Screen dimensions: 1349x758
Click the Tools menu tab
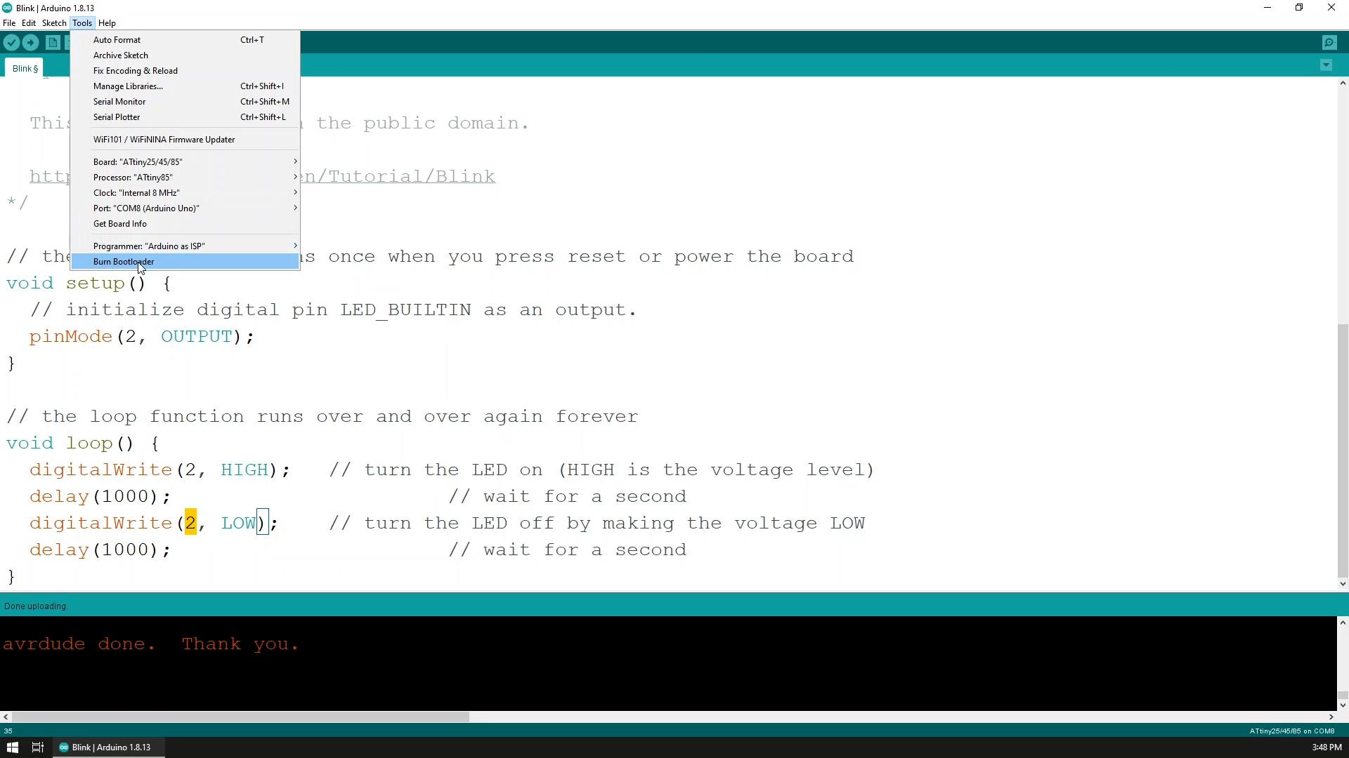pyautogui.click(x=82, y=23)
